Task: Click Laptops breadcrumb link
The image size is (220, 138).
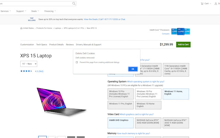Action: (x=58, y=28)
